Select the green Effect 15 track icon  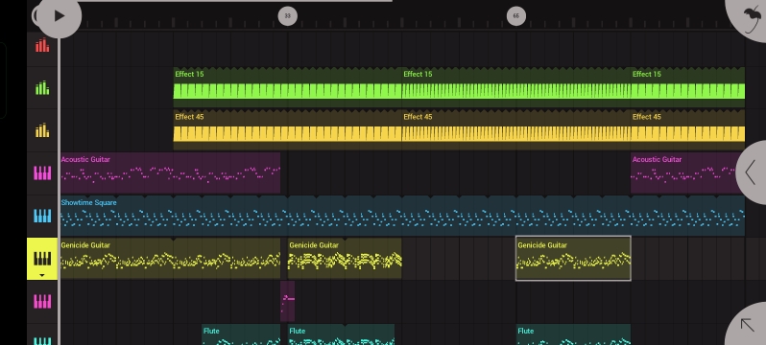point(42,88)
